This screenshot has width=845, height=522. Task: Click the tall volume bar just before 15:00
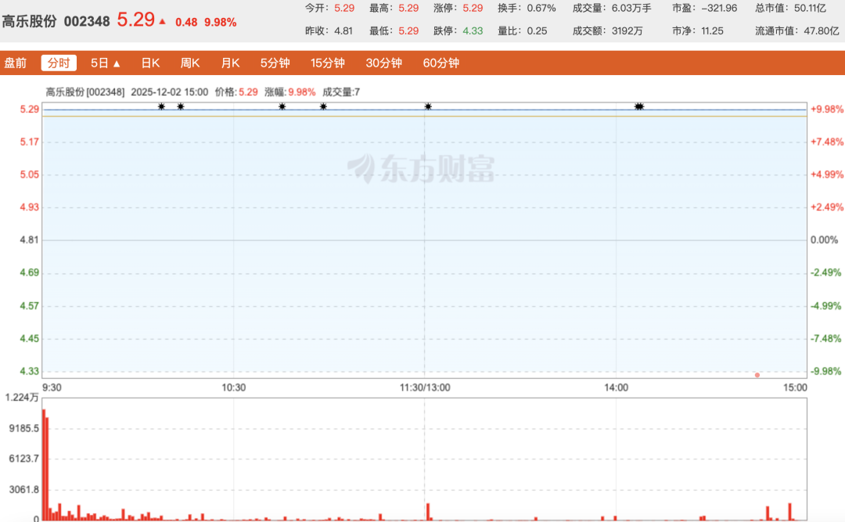(x=790, y=512)
